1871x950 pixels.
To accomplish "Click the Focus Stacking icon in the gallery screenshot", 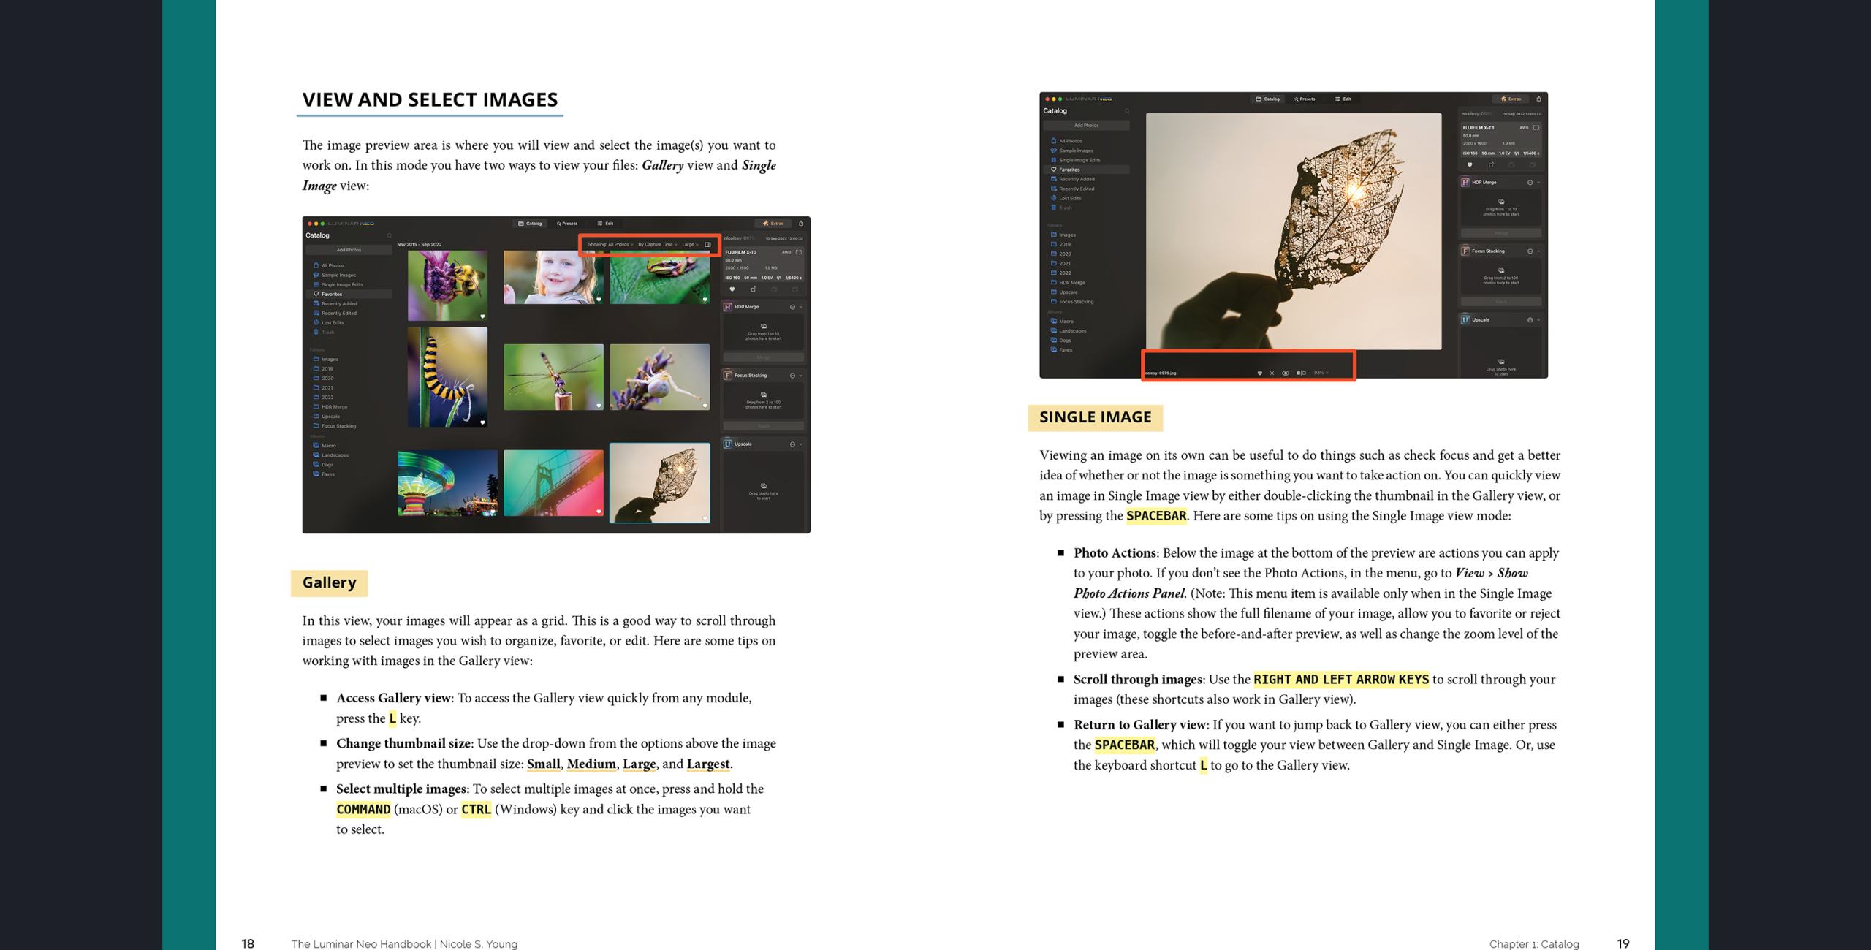I will (x=728, y=375).
